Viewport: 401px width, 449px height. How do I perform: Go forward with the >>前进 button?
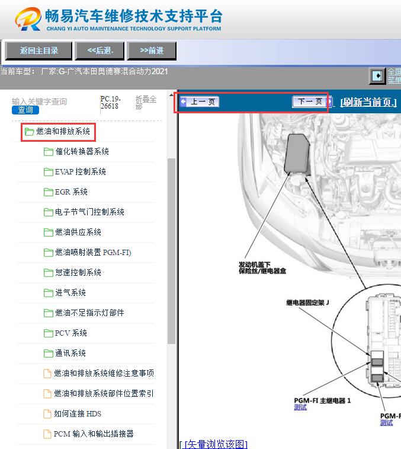152,50
